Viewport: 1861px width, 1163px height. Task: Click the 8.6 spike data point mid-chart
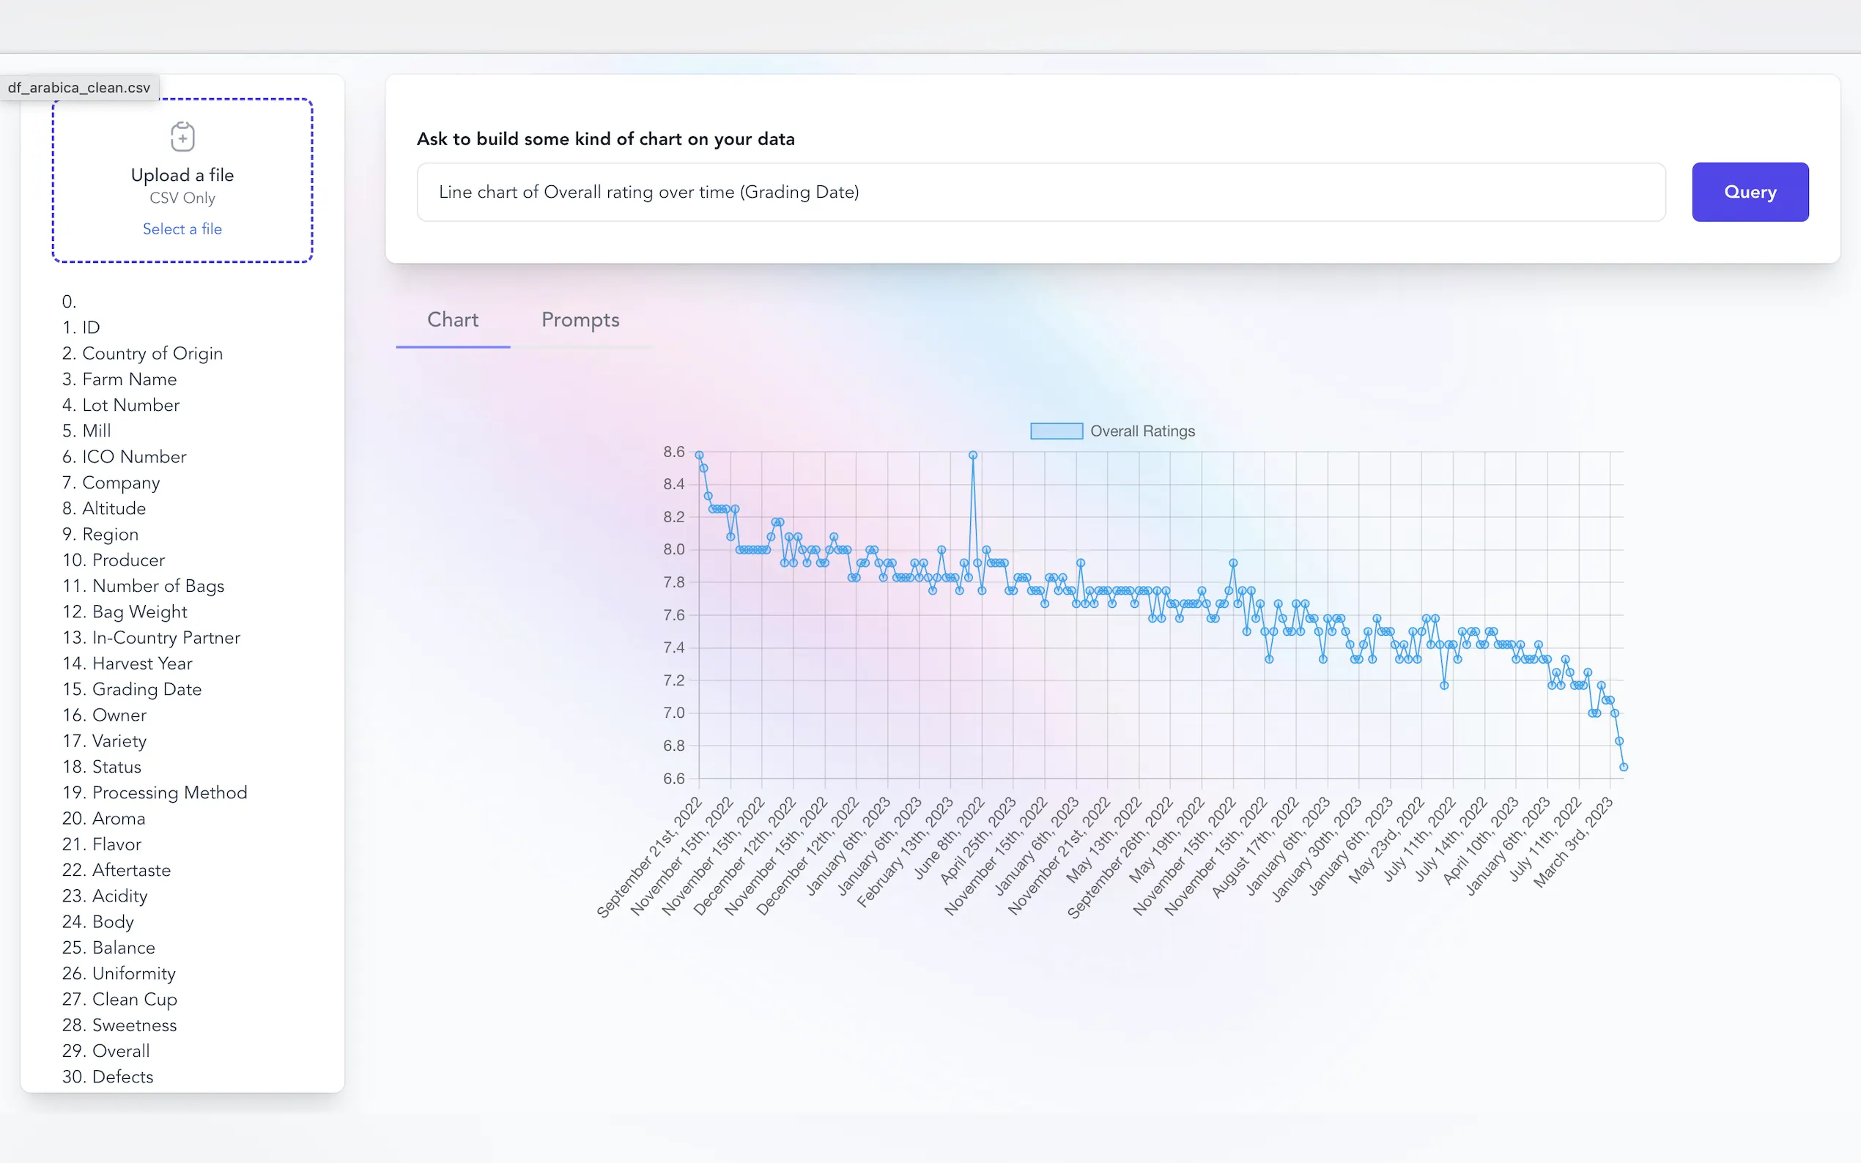point(972,456)
